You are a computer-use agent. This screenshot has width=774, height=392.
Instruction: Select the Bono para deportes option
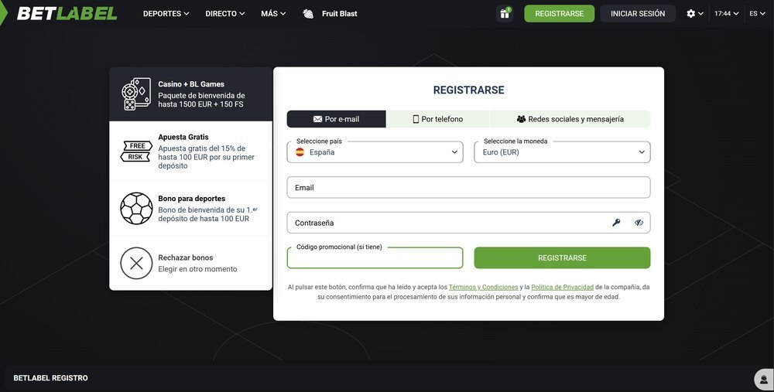click(190, 209)
